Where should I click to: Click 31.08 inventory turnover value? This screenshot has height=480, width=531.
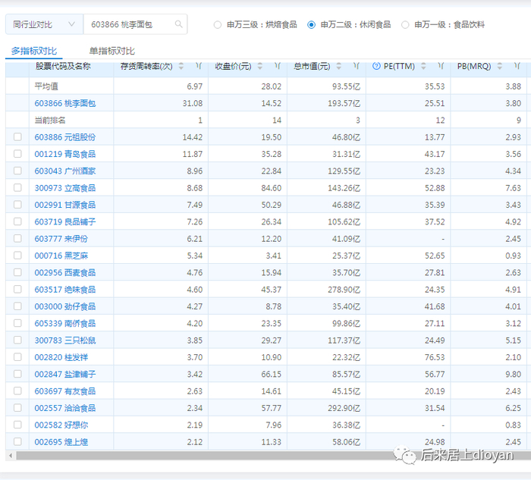[x=193, y=103]
